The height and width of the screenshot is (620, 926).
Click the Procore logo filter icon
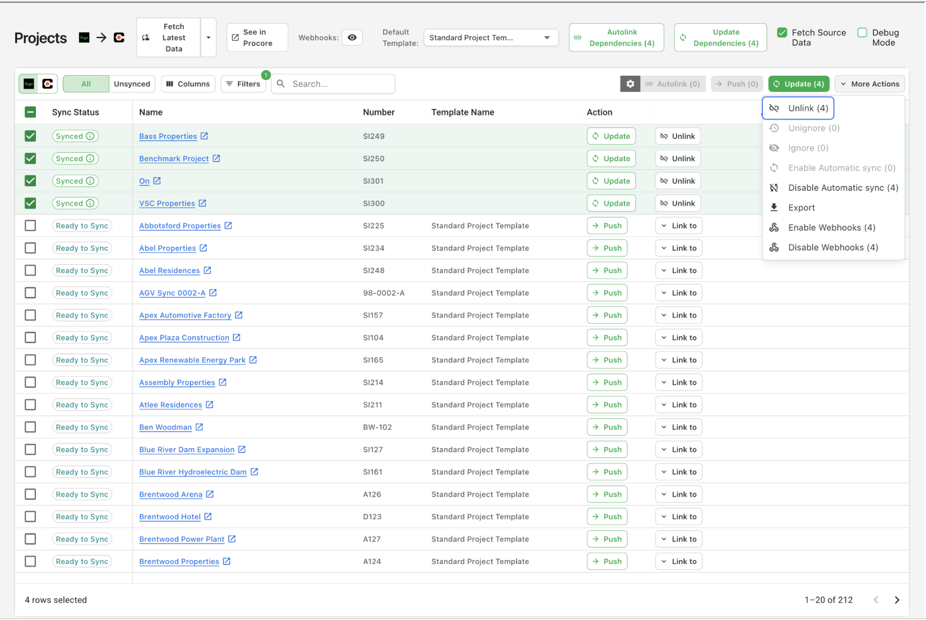click(x=47, y=84)
